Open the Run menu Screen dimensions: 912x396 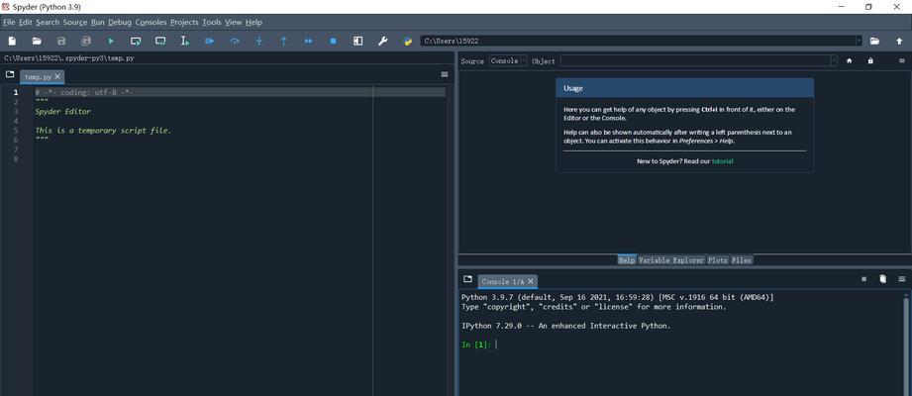click(x=98, y=22)
